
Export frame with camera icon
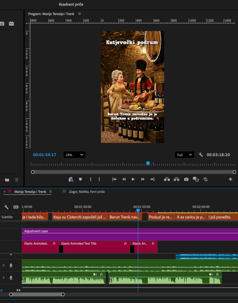(x=186, y=179)
